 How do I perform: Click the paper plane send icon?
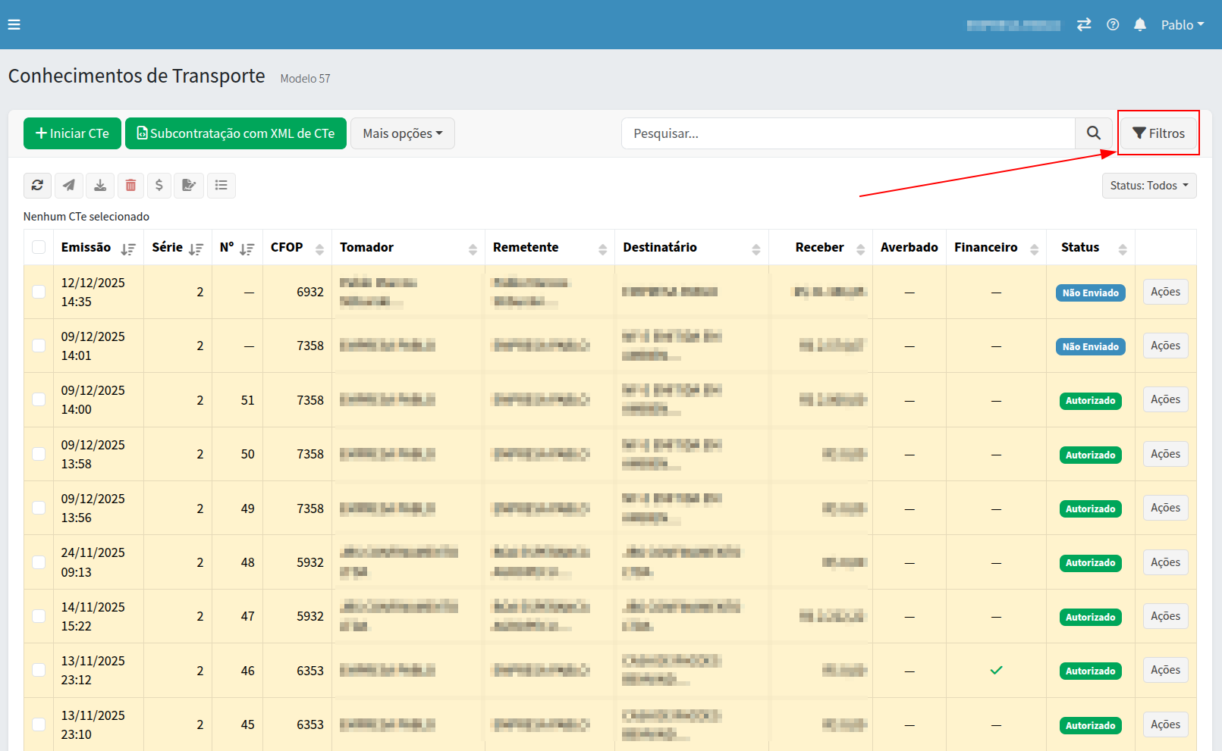69,185
